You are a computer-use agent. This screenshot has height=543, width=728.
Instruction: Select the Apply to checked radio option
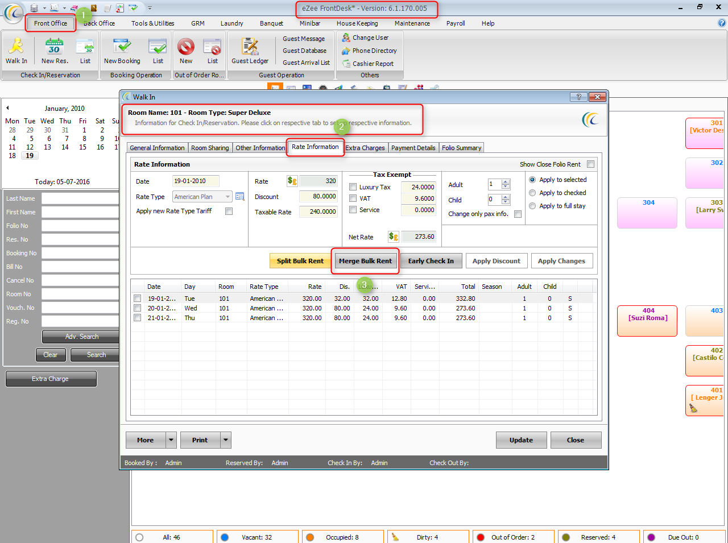coord(532,193)
